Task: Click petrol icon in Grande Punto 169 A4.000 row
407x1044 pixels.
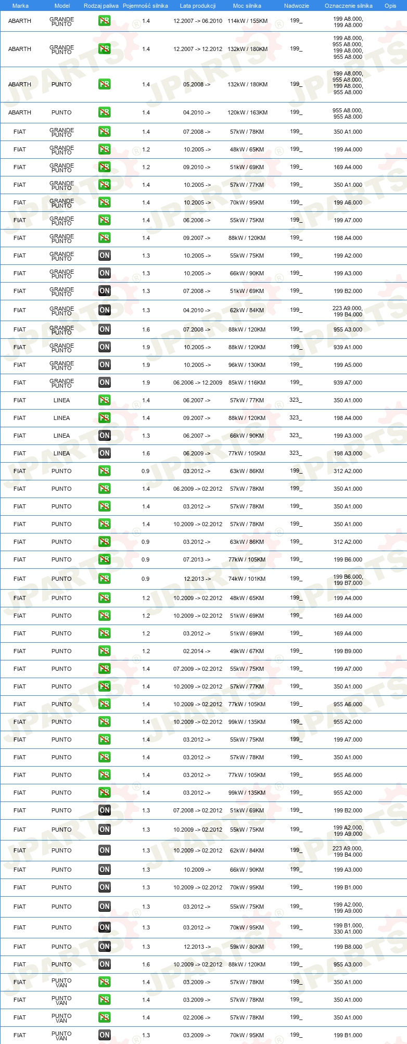Action: point(104,167)
